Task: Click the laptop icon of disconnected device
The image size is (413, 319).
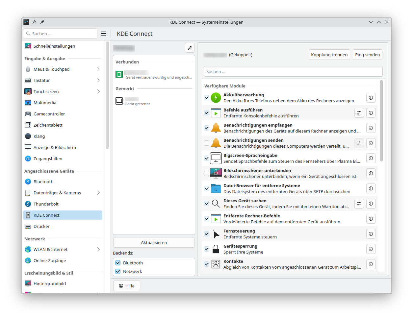Action: click(x=119, y=101)
